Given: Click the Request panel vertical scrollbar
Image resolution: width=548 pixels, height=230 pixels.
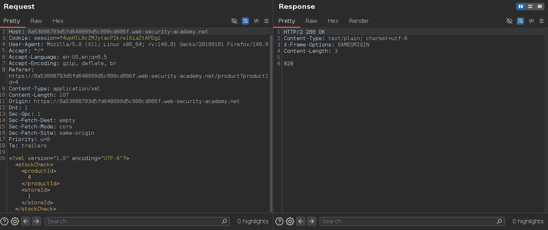Looking at the screenshot, I should point(271,123).
